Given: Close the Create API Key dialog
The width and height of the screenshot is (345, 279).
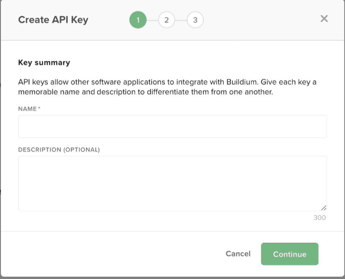Looking at the screenshot, I should click(324, 19).
